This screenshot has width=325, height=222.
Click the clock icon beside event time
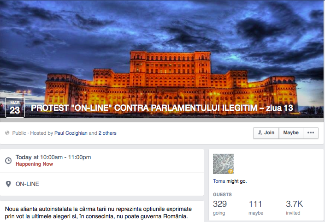pyautogui.click(x=8, y=161)
